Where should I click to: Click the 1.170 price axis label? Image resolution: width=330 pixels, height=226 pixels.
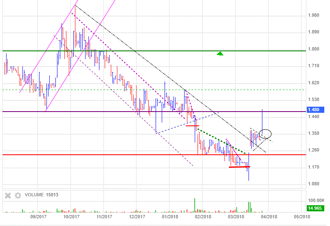click(314, 167)
